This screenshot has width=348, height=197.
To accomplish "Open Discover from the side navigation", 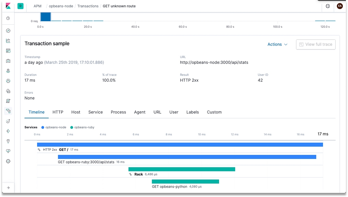I will (x=8, y=31).
